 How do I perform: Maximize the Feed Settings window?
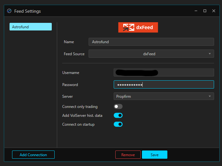(205, 11)
